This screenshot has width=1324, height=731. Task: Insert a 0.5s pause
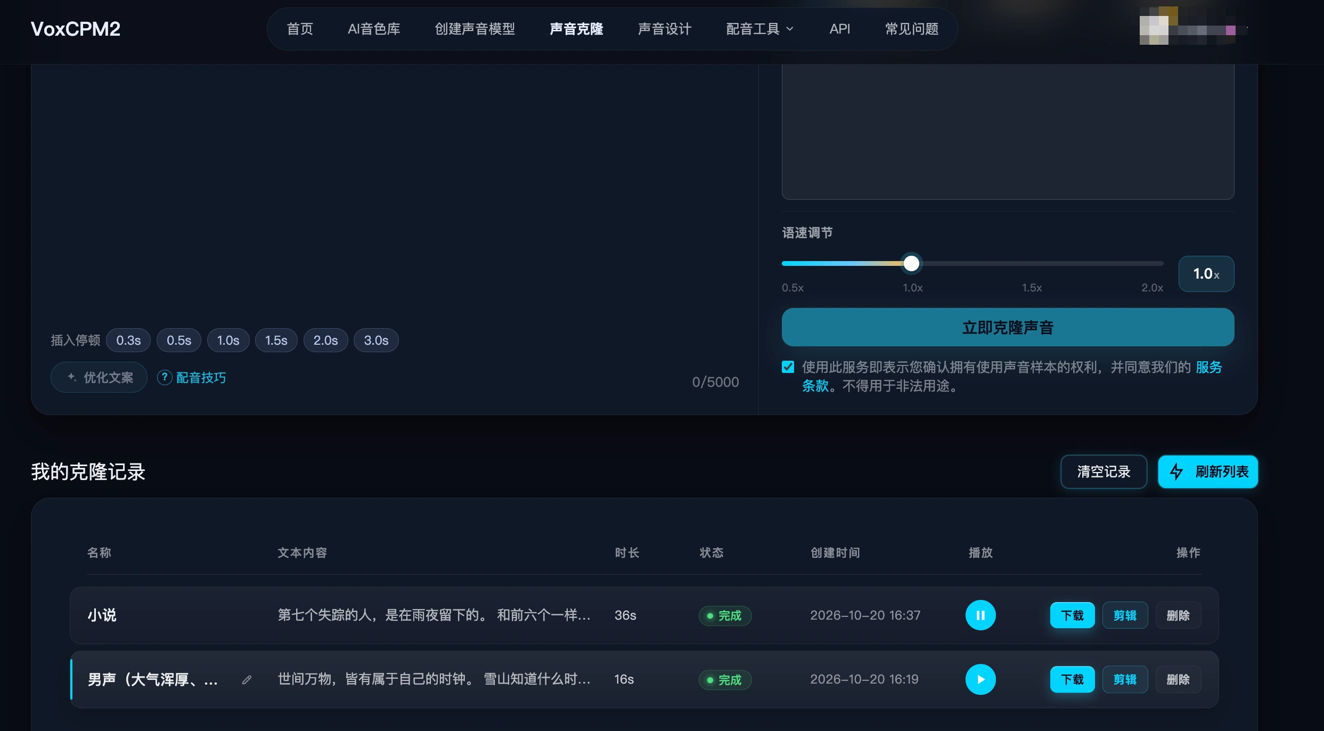(x=179, y=340)
